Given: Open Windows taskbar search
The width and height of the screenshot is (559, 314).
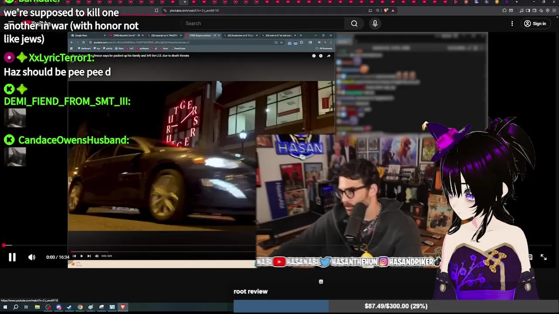Looking at the screenshot, I should pos(16,307).
